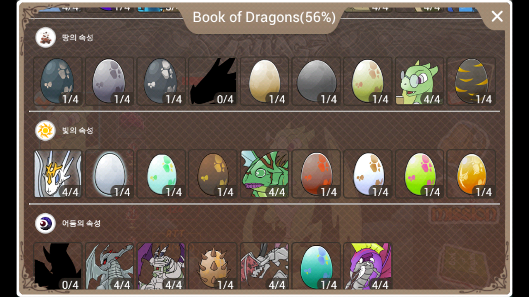Select the white dragon with golden crest
Screen dimensions: 529x297
tap(58, 174)
